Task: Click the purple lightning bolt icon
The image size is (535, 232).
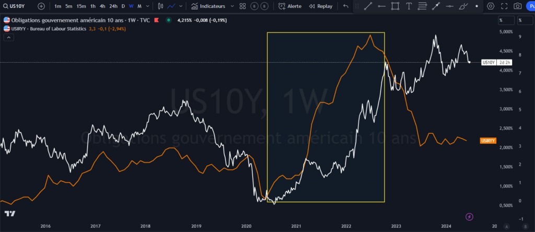Action: [x=470, y=217]
